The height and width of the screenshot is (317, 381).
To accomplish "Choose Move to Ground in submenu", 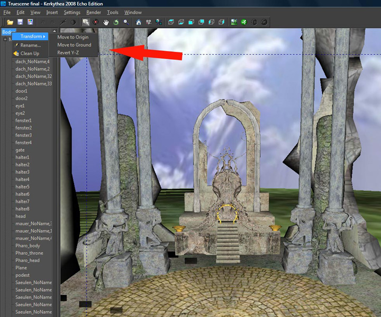I will click(75, 45).
